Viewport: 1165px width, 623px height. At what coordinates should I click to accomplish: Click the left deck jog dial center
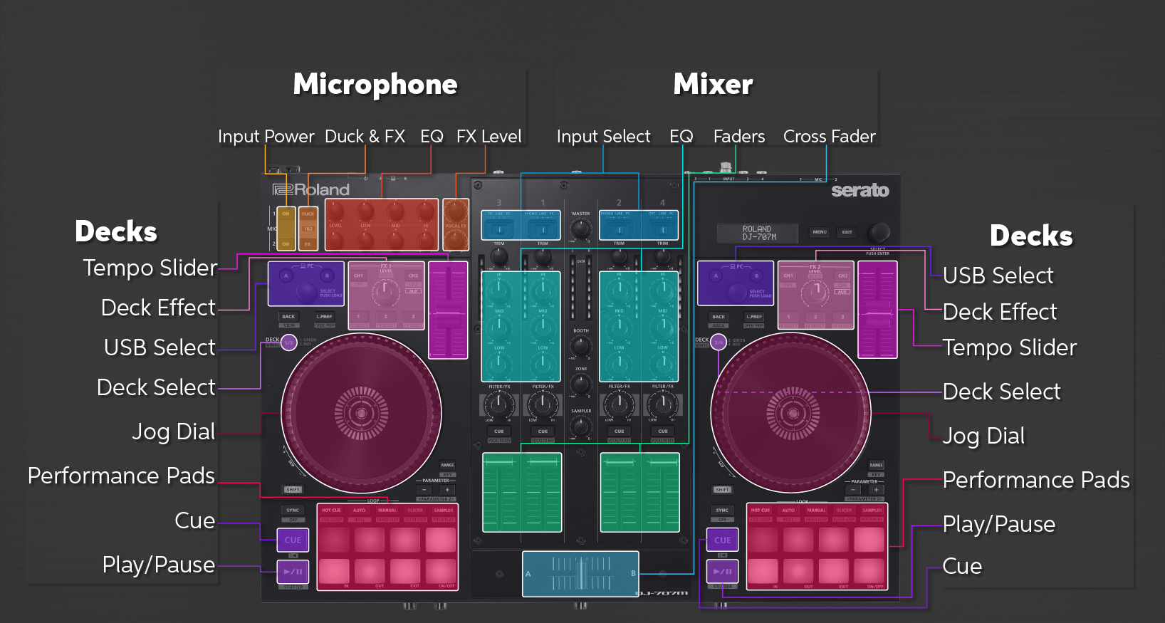361,413
